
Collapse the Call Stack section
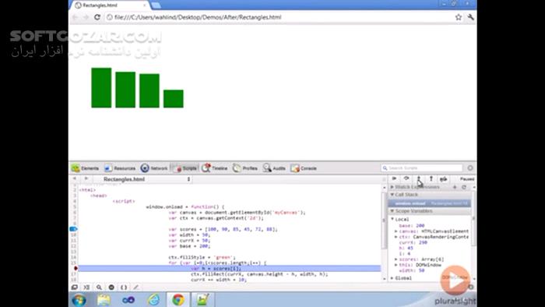[392, 195]
